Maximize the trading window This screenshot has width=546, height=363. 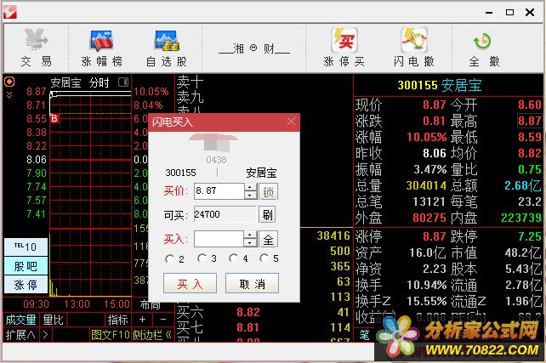(509, 13)
